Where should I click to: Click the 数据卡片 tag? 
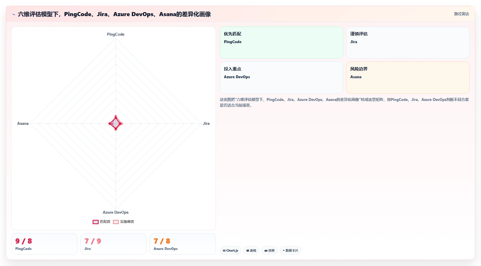click(x=291, y=250)
